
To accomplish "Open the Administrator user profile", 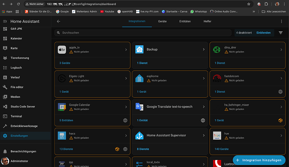I will [x=25, y=161].
